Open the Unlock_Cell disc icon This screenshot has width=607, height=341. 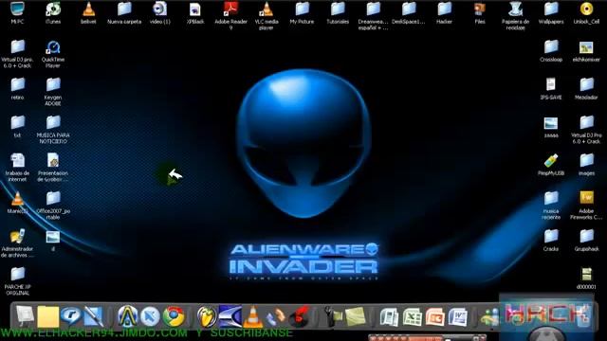(x=586, y=9)
